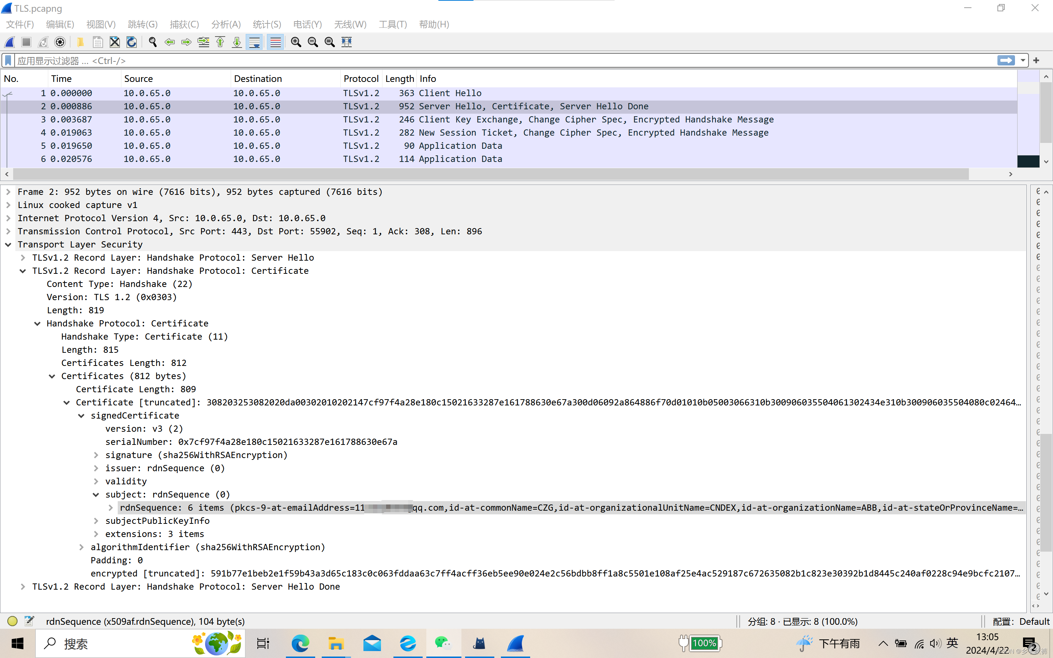Toggle packet list colorization
This screenshot has height=658, width=1053.
(275, 42)
